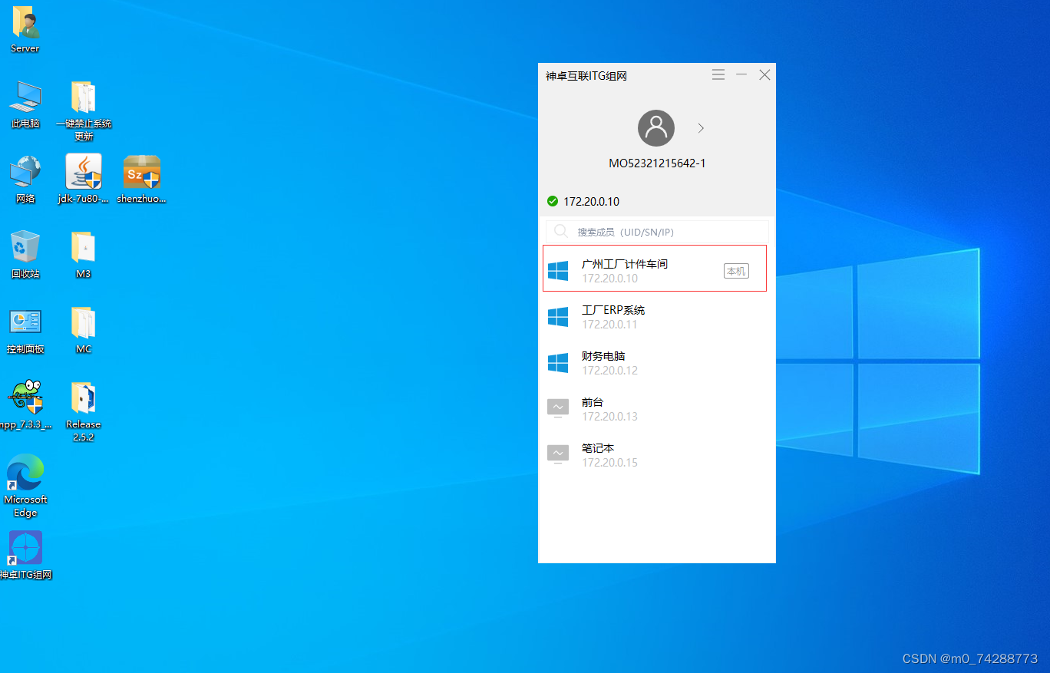Open the hamburger menu in ITG window
Screen dimensions: 1050x673
[x=718, y=74]
